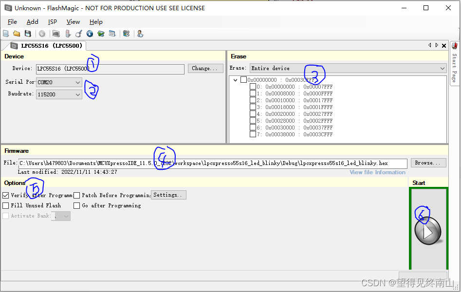Open device database via the rightmost person icon
Viewport: 461px width, 292px height.
pyautogui.click(x=140, y=34)
